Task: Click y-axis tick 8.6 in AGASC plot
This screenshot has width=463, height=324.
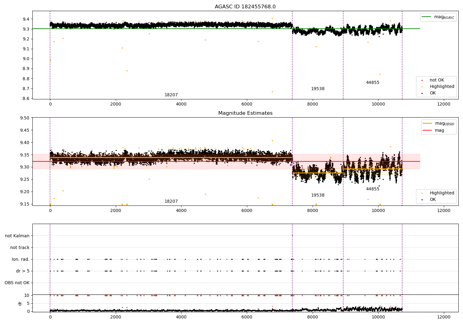Action: click(x=26, y=98)
